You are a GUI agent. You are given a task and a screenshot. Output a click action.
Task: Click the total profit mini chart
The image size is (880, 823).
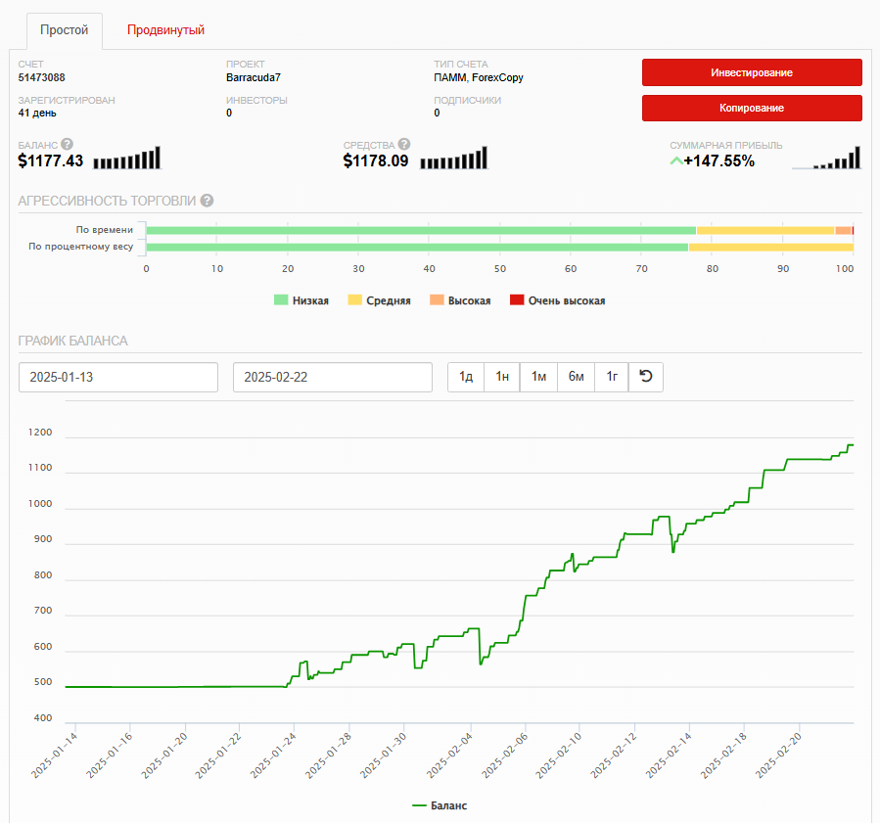point(825,159)
